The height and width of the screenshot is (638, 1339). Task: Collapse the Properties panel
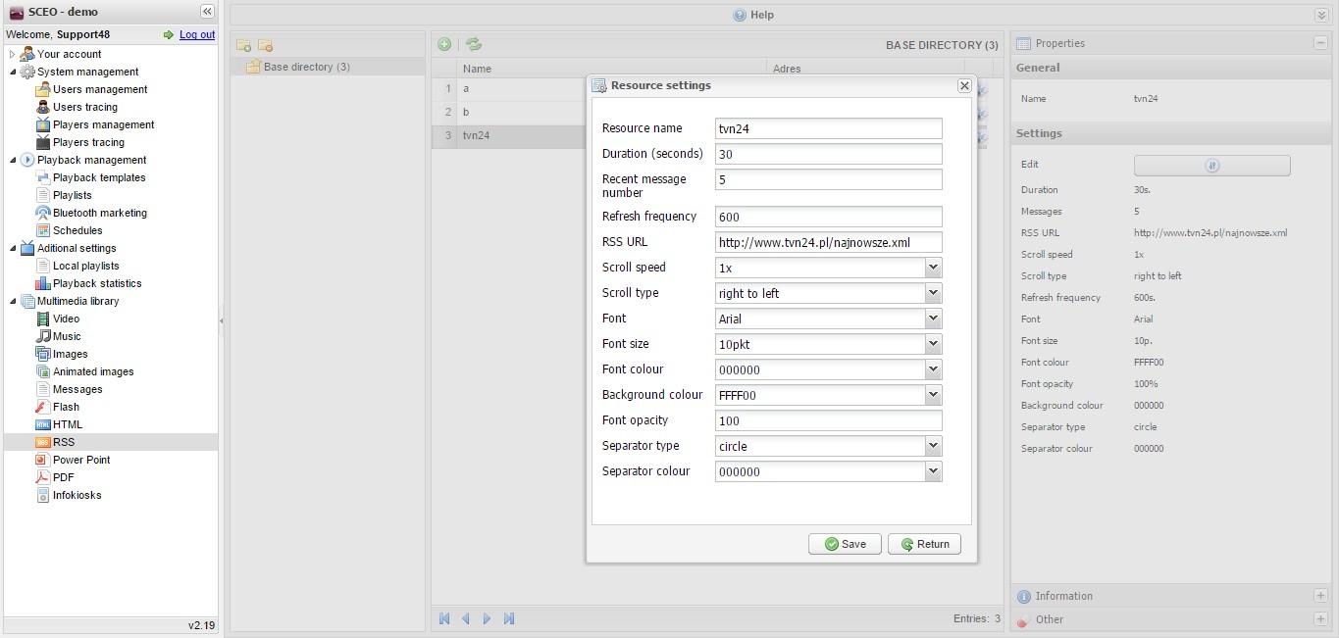tap(1320, 43)
